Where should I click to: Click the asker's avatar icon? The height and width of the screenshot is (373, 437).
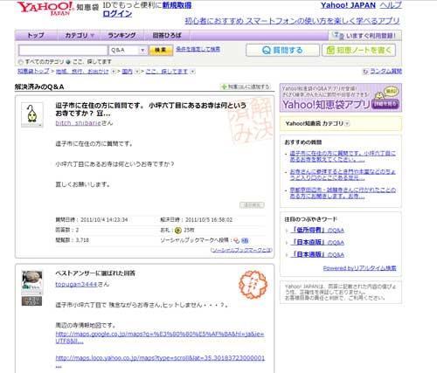[x=32, y=114]
